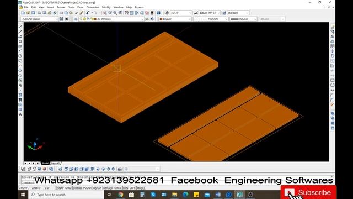Screen dimensions: 353x199
Task: Click the SW Isometric view icon
Action: (98, 169)
